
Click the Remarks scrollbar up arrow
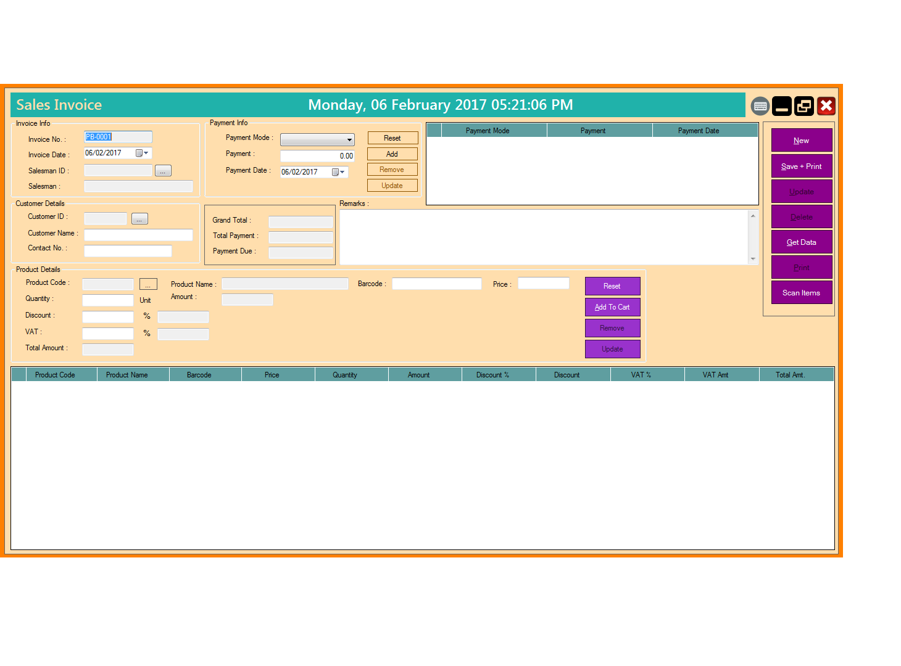pos(753,215)
